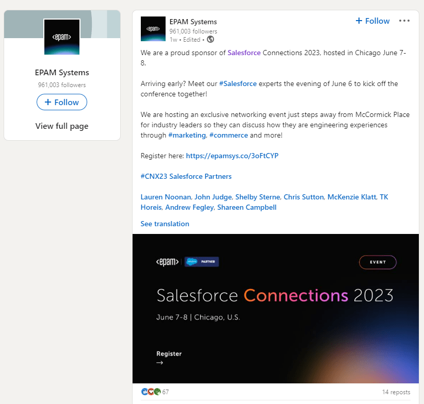The height and width of the screenshot is (404, 424).
Task: Open Chris Sutton's profile mention
Action: (x=304, y=197)
